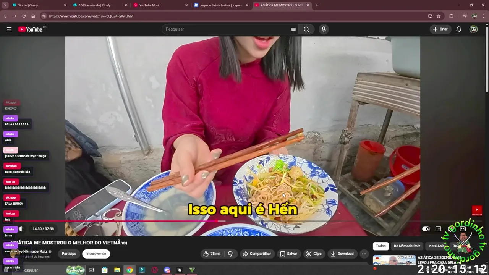The width and height of the screenshot is (489, 275).
Task: Open a new browser tab
Action: 317,5
